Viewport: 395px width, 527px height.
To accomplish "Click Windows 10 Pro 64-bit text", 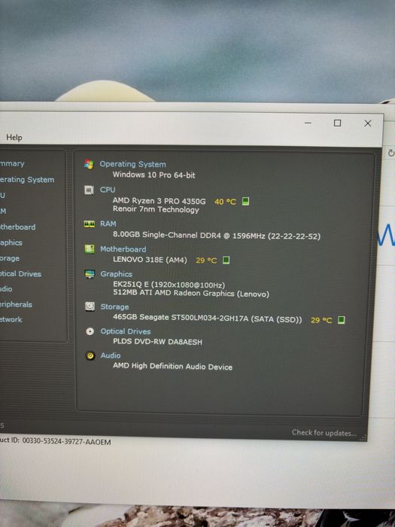I will [x=153, y=175].
